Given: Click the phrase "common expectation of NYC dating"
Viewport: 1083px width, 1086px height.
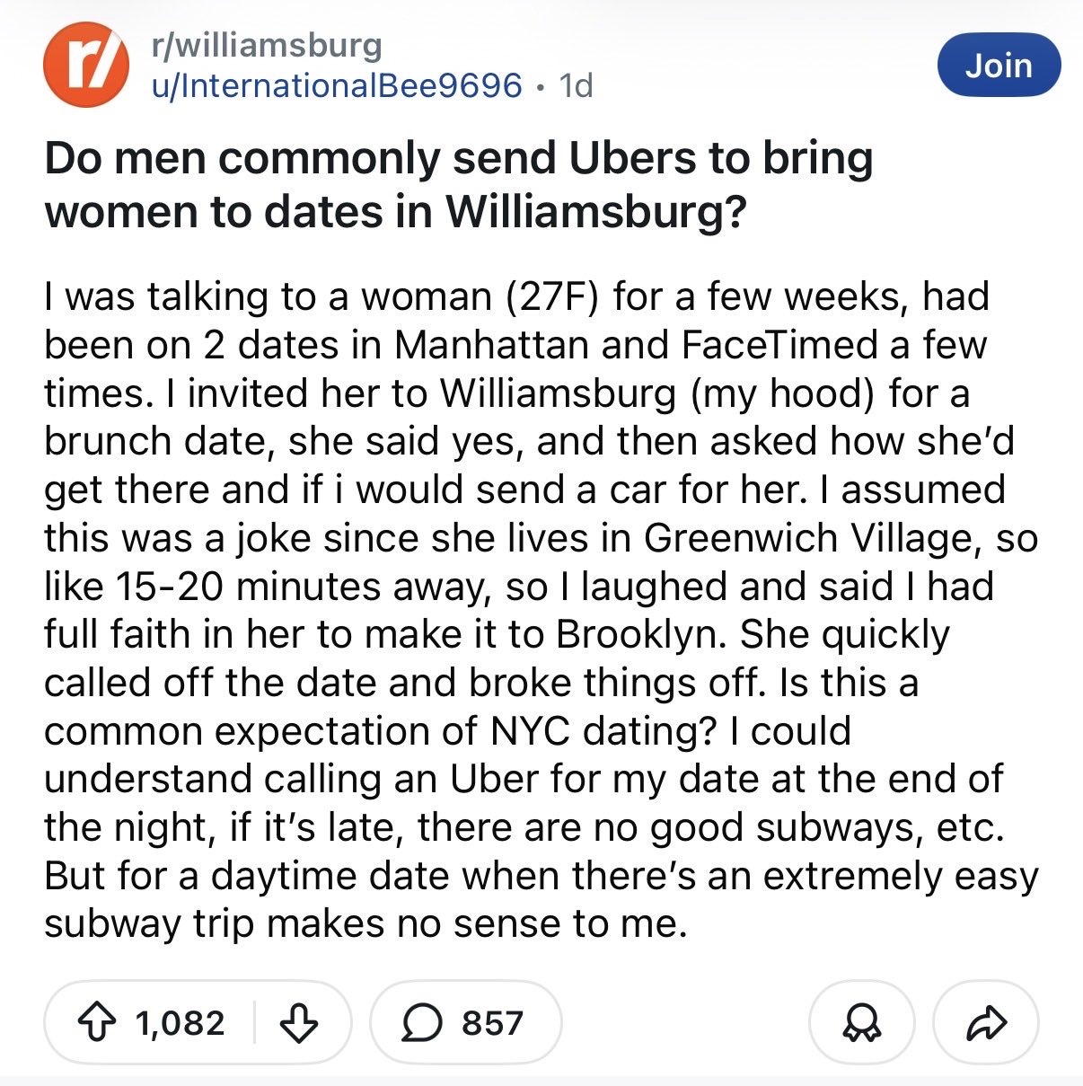Looking at the screenshot, I should tap(376, 731).
